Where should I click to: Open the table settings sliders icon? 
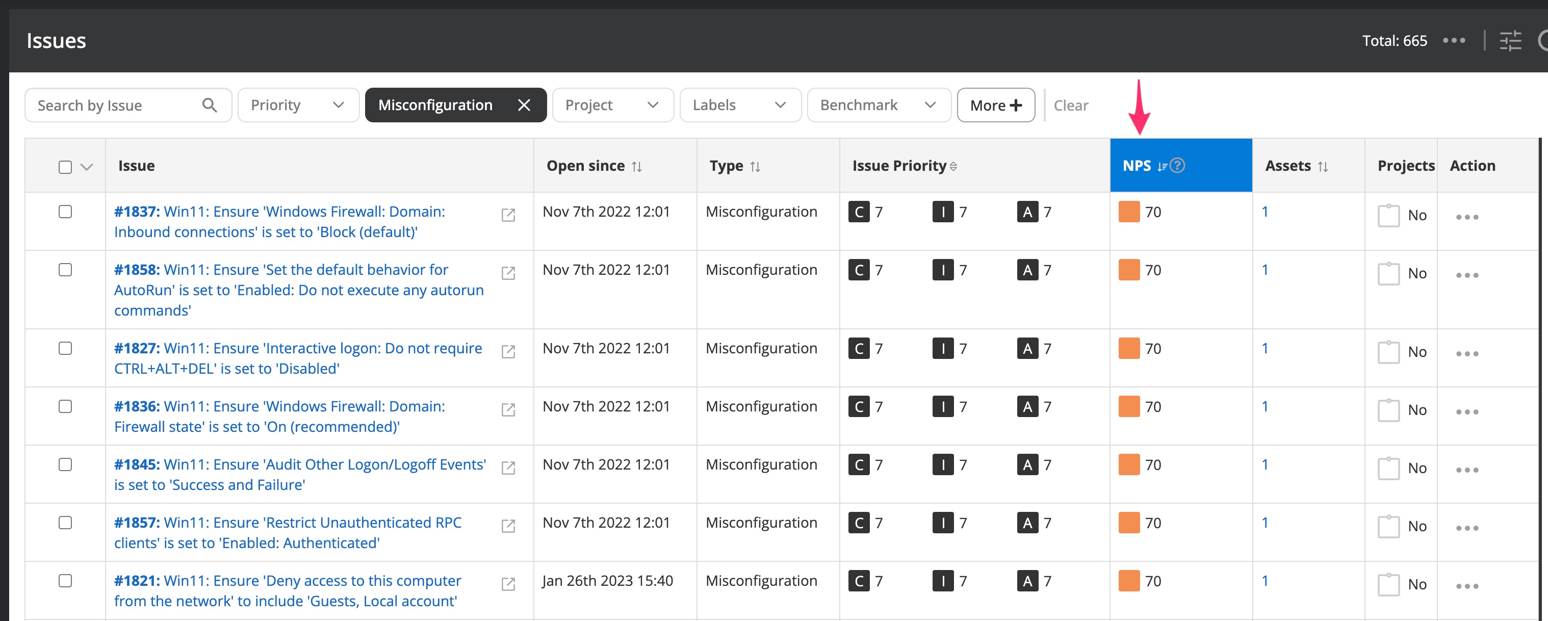(1510, 41)
